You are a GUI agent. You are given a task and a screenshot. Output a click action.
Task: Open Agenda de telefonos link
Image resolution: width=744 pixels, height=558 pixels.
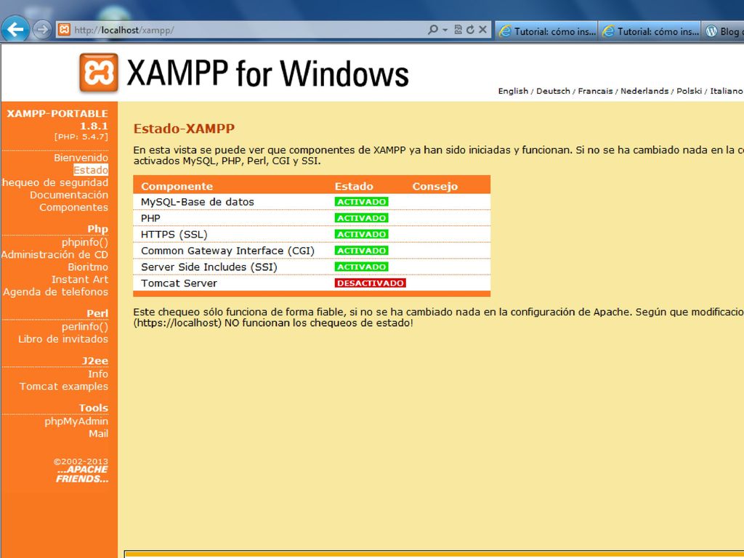(x=55, y=292)
